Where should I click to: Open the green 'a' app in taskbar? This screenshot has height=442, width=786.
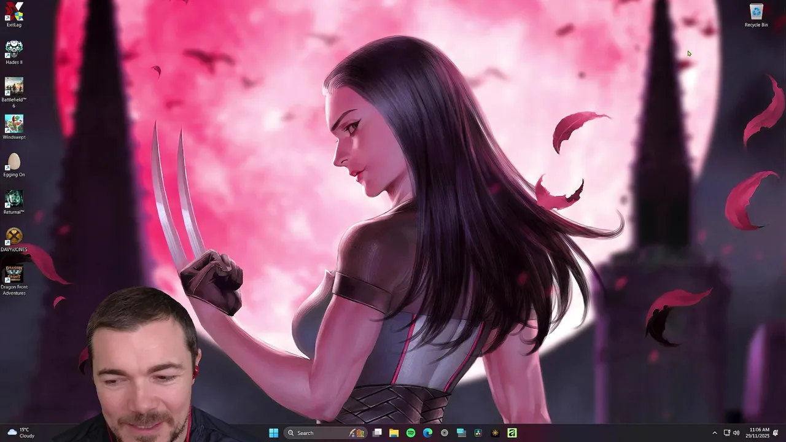pyautogui.click(x=512, y=433)
